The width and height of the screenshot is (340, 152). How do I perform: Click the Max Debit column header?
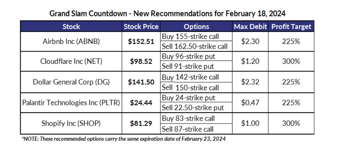tap(250, 26)
